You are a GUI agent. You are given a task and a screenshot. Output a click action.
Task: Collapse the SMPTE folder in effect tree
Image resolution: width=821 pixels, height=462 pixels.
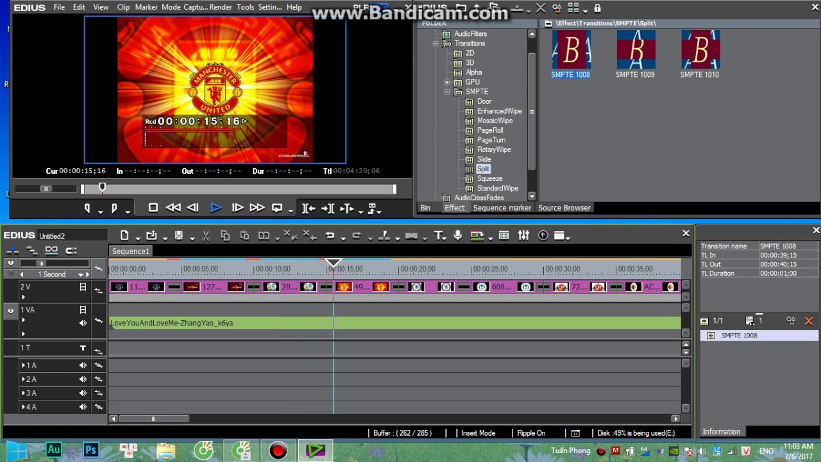pyautogui.click(x=446, y=92)
